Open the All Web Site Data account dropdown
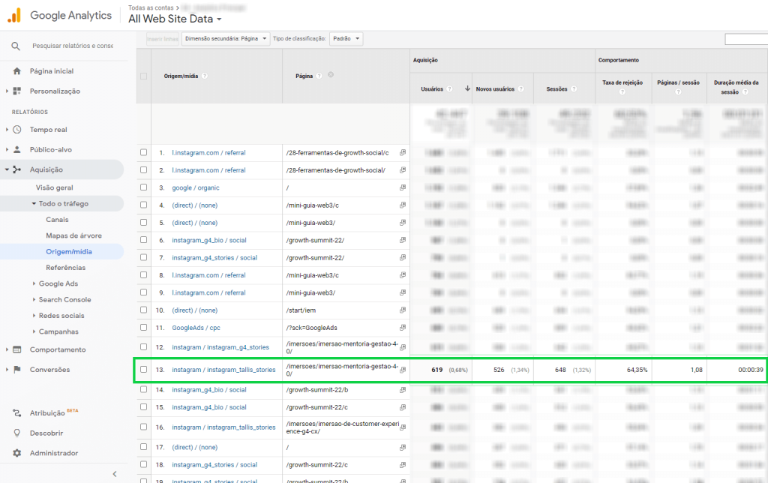The image size is (768, 483). click(x=175, y=19)
